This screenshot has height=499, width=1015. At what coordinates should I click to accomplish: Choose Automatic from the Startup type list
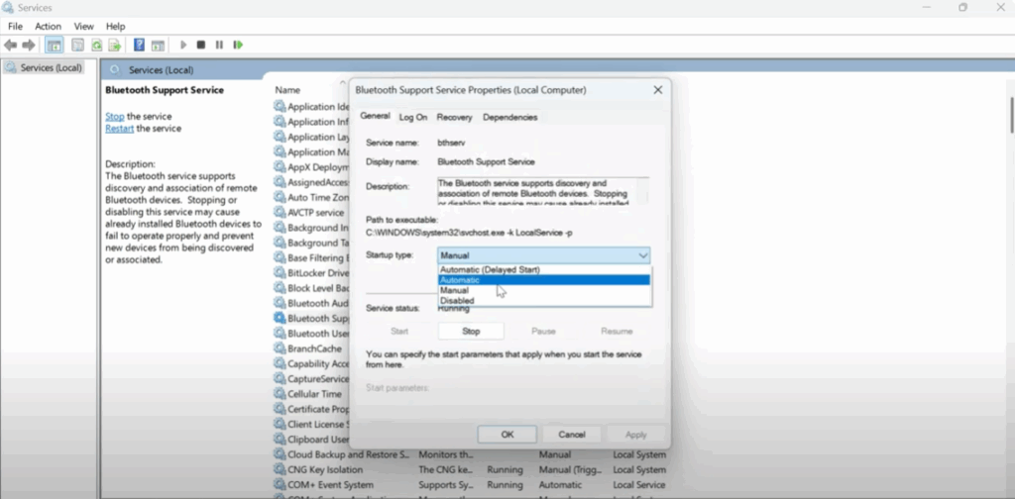click(544, 280)
